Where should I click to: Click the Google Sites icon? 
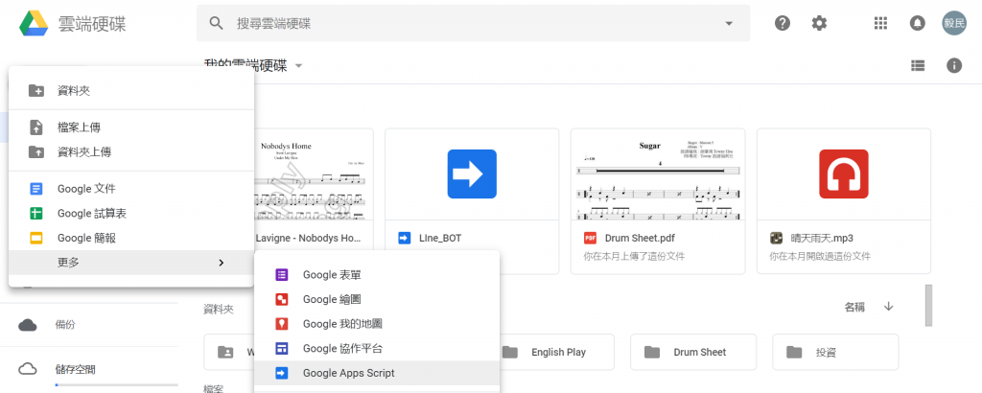point(281,349)
